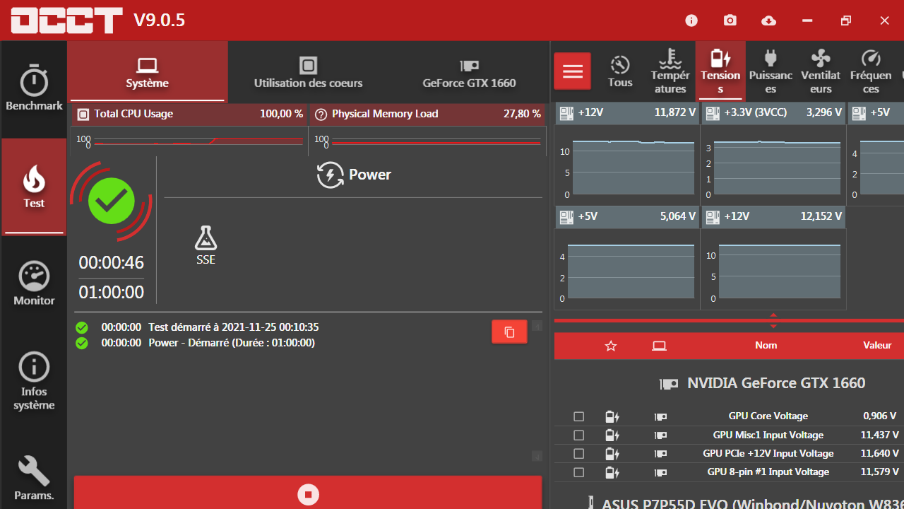The width and height of the screenshot is (904, 509).
Task: Switch to the GeForce GTX 1660 tab
Action: (469, 72)
